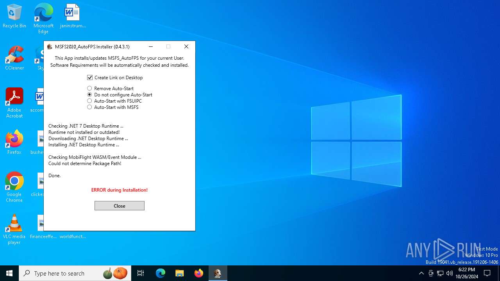Choose Auto-Start with FSUIPC
The image size is (500, 281).
[114, 101]
